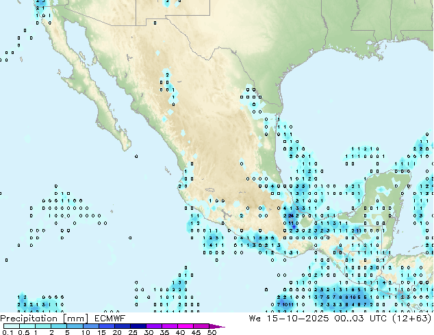434x335 pixels.
Task: Click the '10' legend tick label
Action: click(x=86, y=332)
